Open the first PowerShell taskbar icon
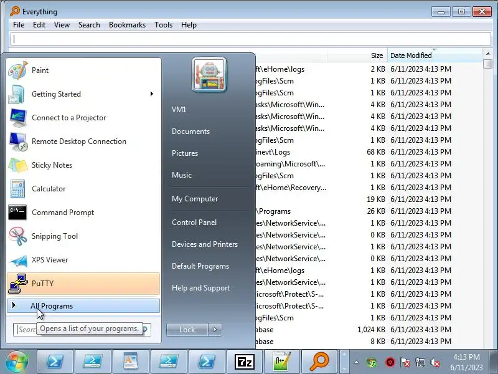This screenshot has width=498, height=374. 55,362
